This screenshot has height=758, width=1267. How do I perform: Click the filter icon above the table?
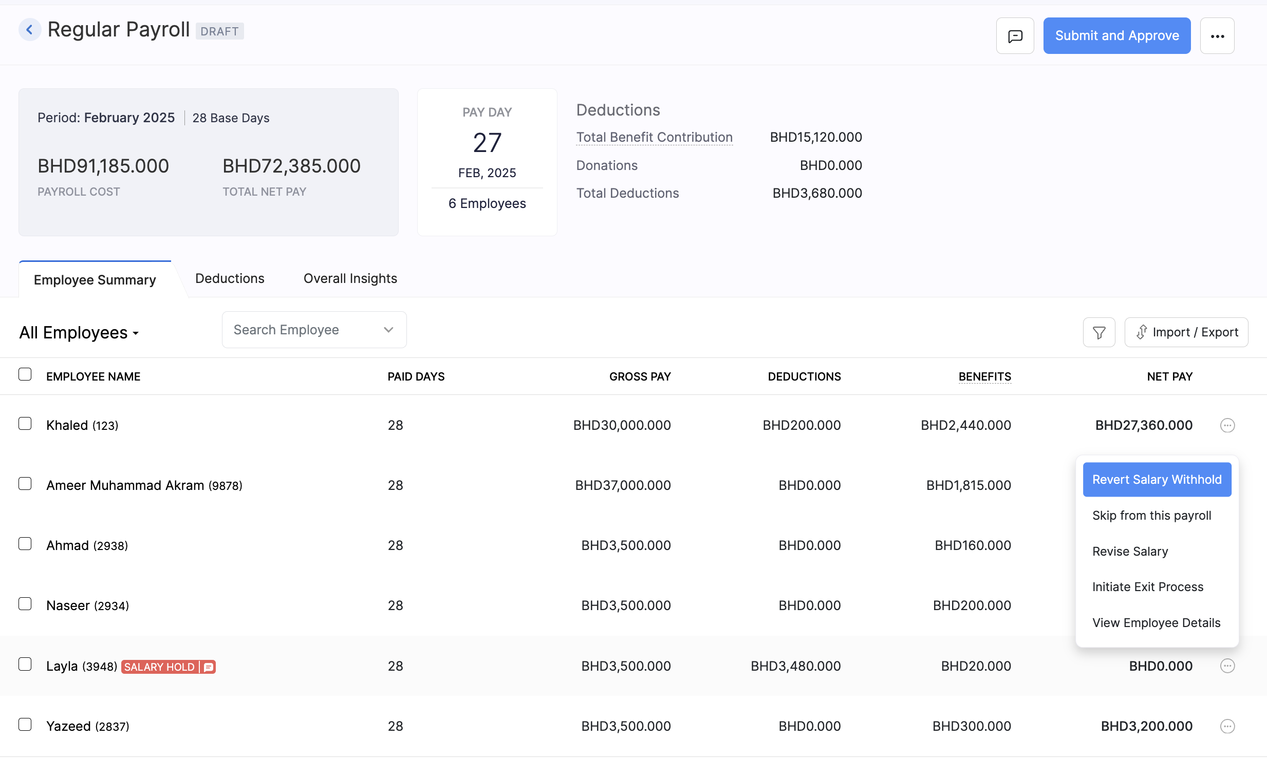click(1099, 332)
